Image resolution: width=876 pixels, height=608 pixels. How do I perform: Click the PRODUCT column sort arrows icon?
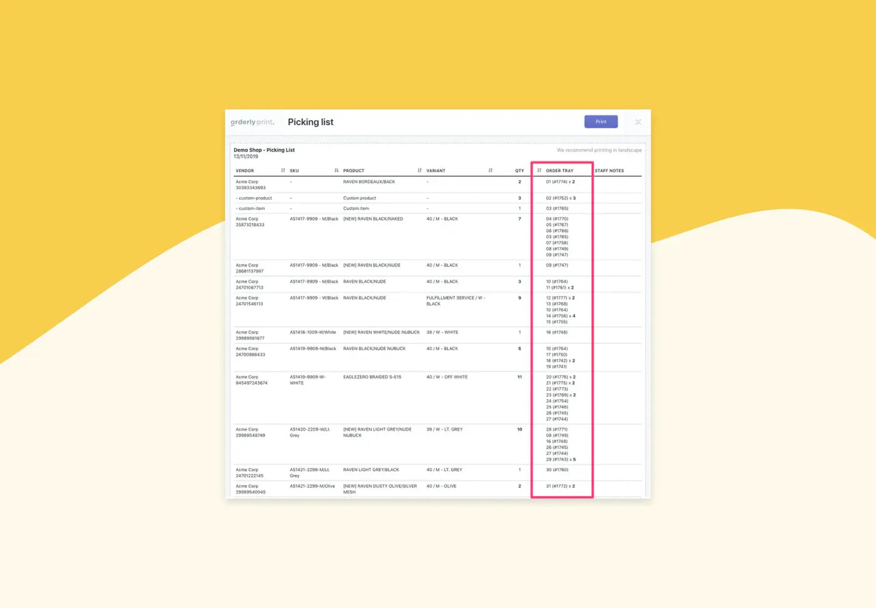coord(419,170)
